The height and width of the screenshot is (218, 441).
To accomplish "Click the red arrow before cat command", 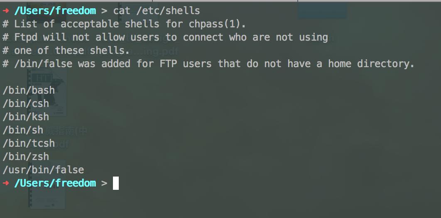I will point(6,11).
